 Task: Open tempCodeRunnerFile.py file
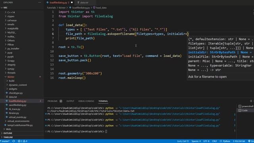click(x=20, y=125)
